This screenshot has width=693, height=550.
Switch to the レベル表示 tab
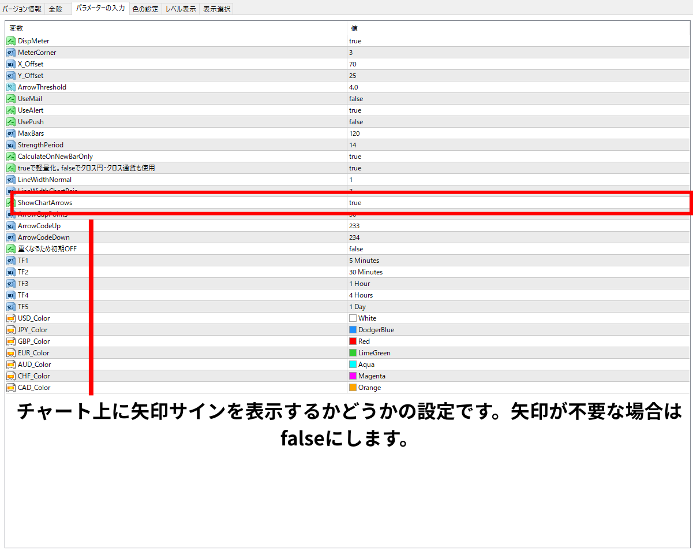181,9
